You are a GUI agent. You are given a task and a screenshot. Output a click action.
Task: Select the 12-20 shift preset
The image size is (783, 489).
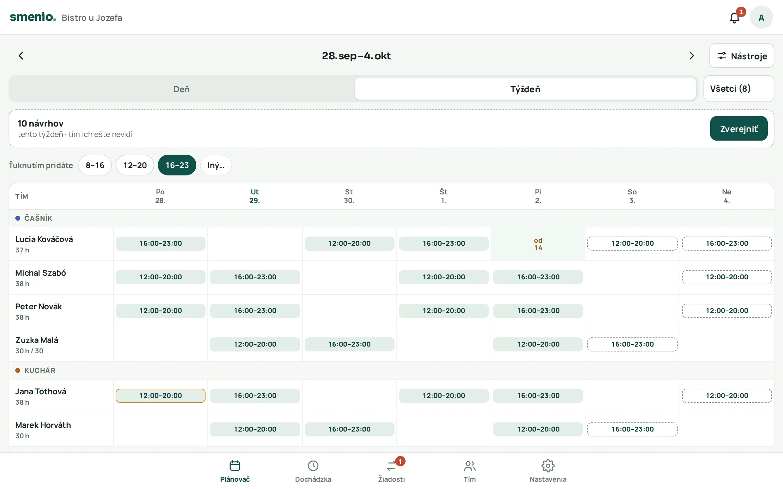(135, 165)
